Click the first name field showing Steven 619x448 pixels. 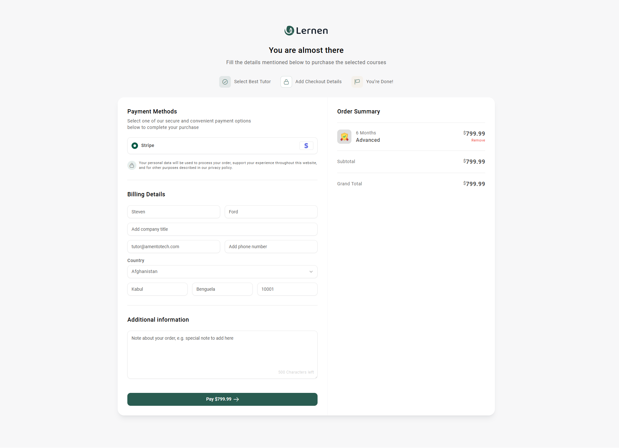pyautogui.click(x=173, y=212)
